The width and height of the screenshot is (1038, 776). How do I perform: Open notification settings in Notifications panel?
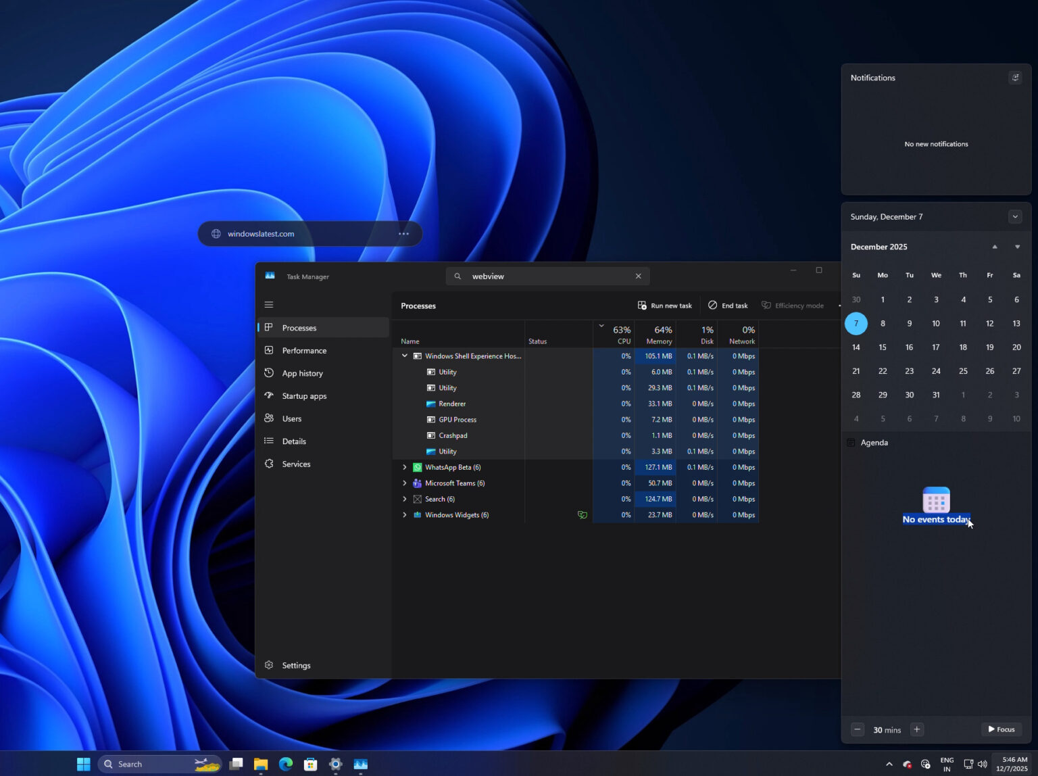tap(1016, 77)
